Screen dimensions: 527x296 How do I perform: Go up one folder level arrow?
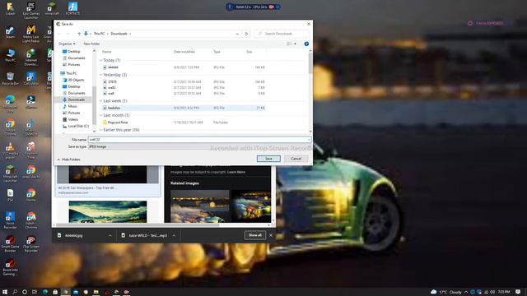click(x=79, y=34)
